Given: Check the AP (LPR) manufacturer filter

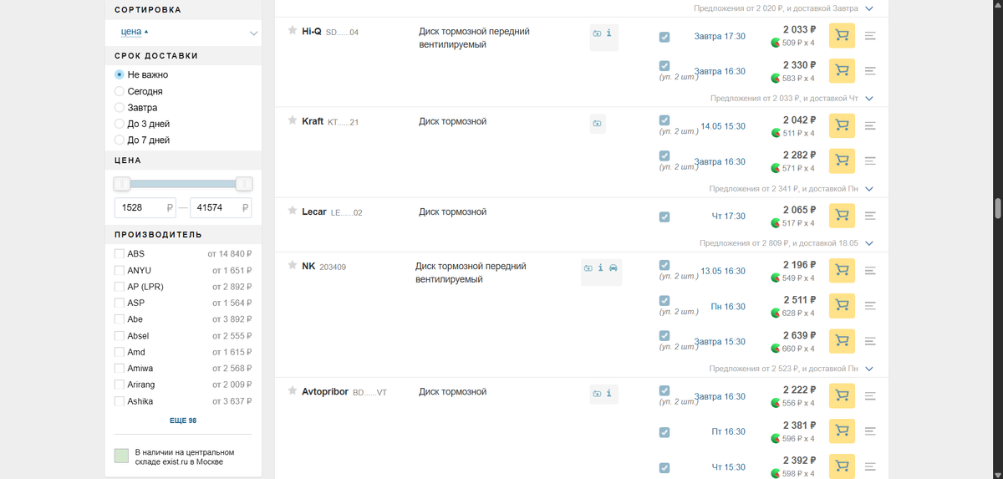Looking at the screenshot, I should click(x=120, y=287).
